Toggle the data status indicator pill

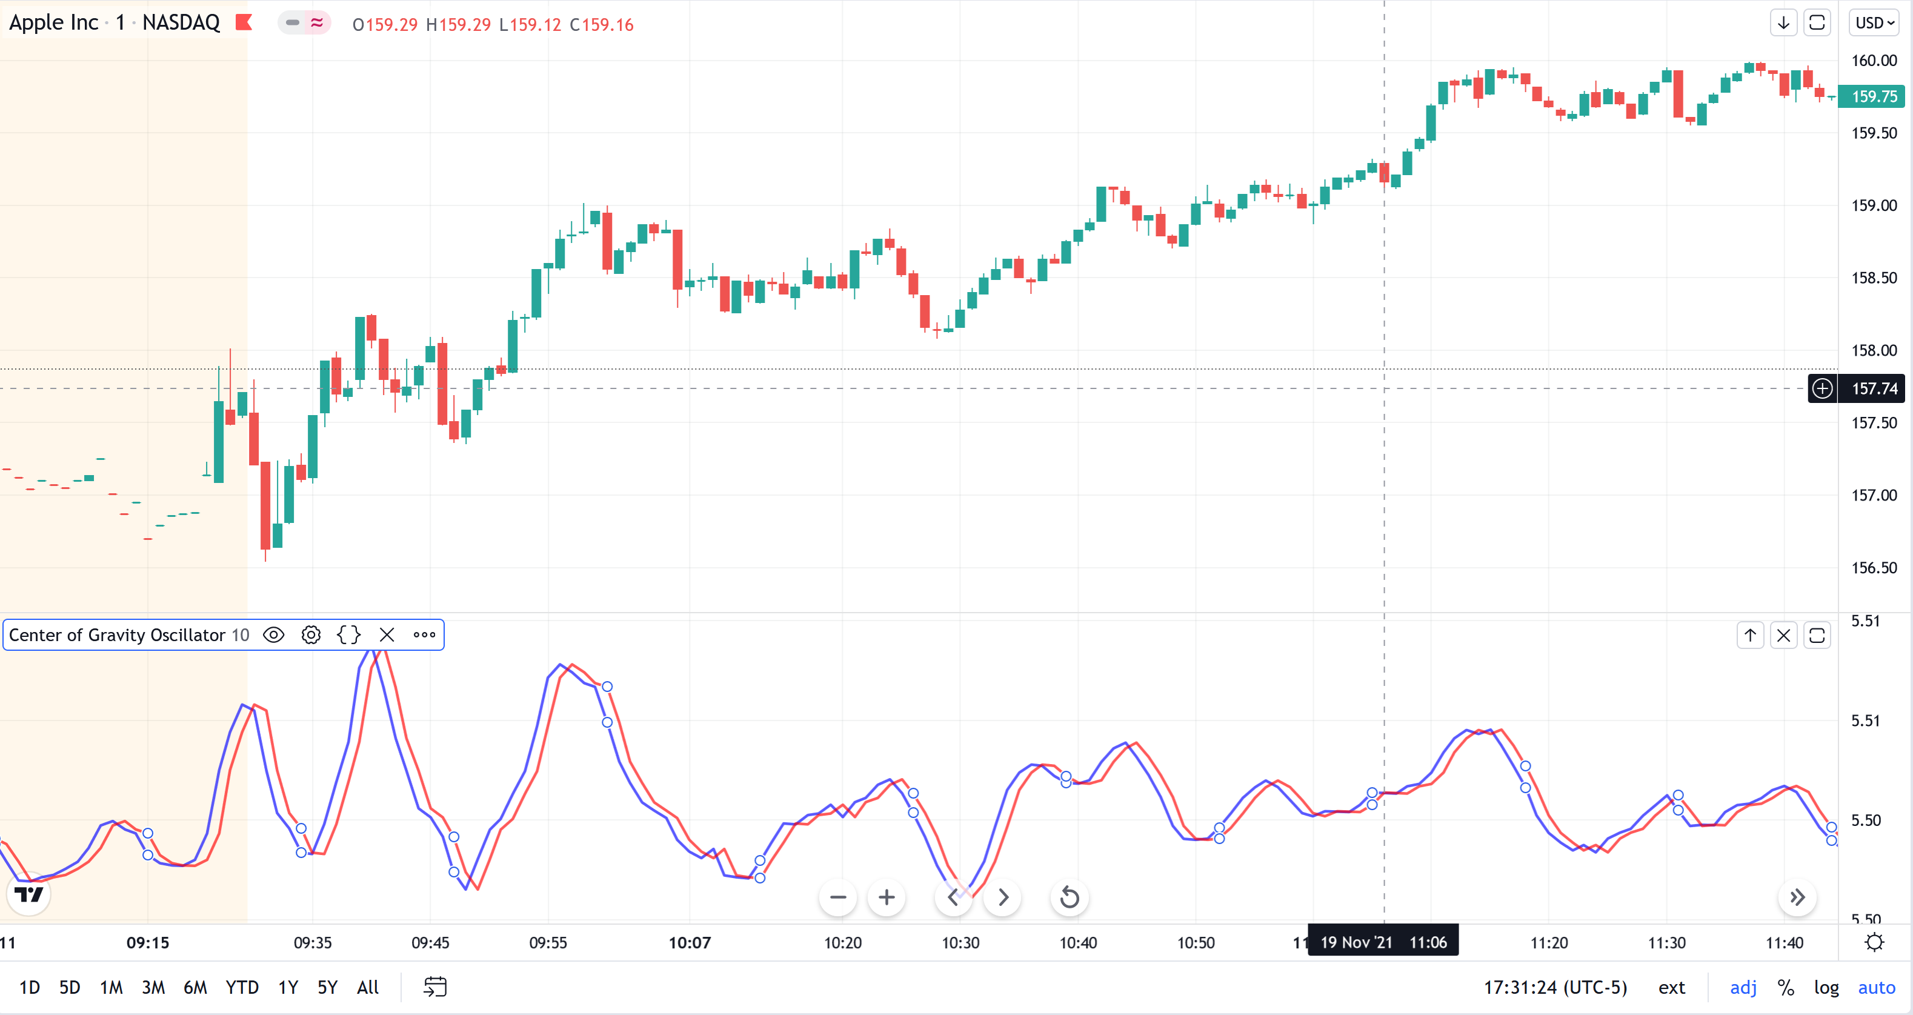click(x=304, y=23)
